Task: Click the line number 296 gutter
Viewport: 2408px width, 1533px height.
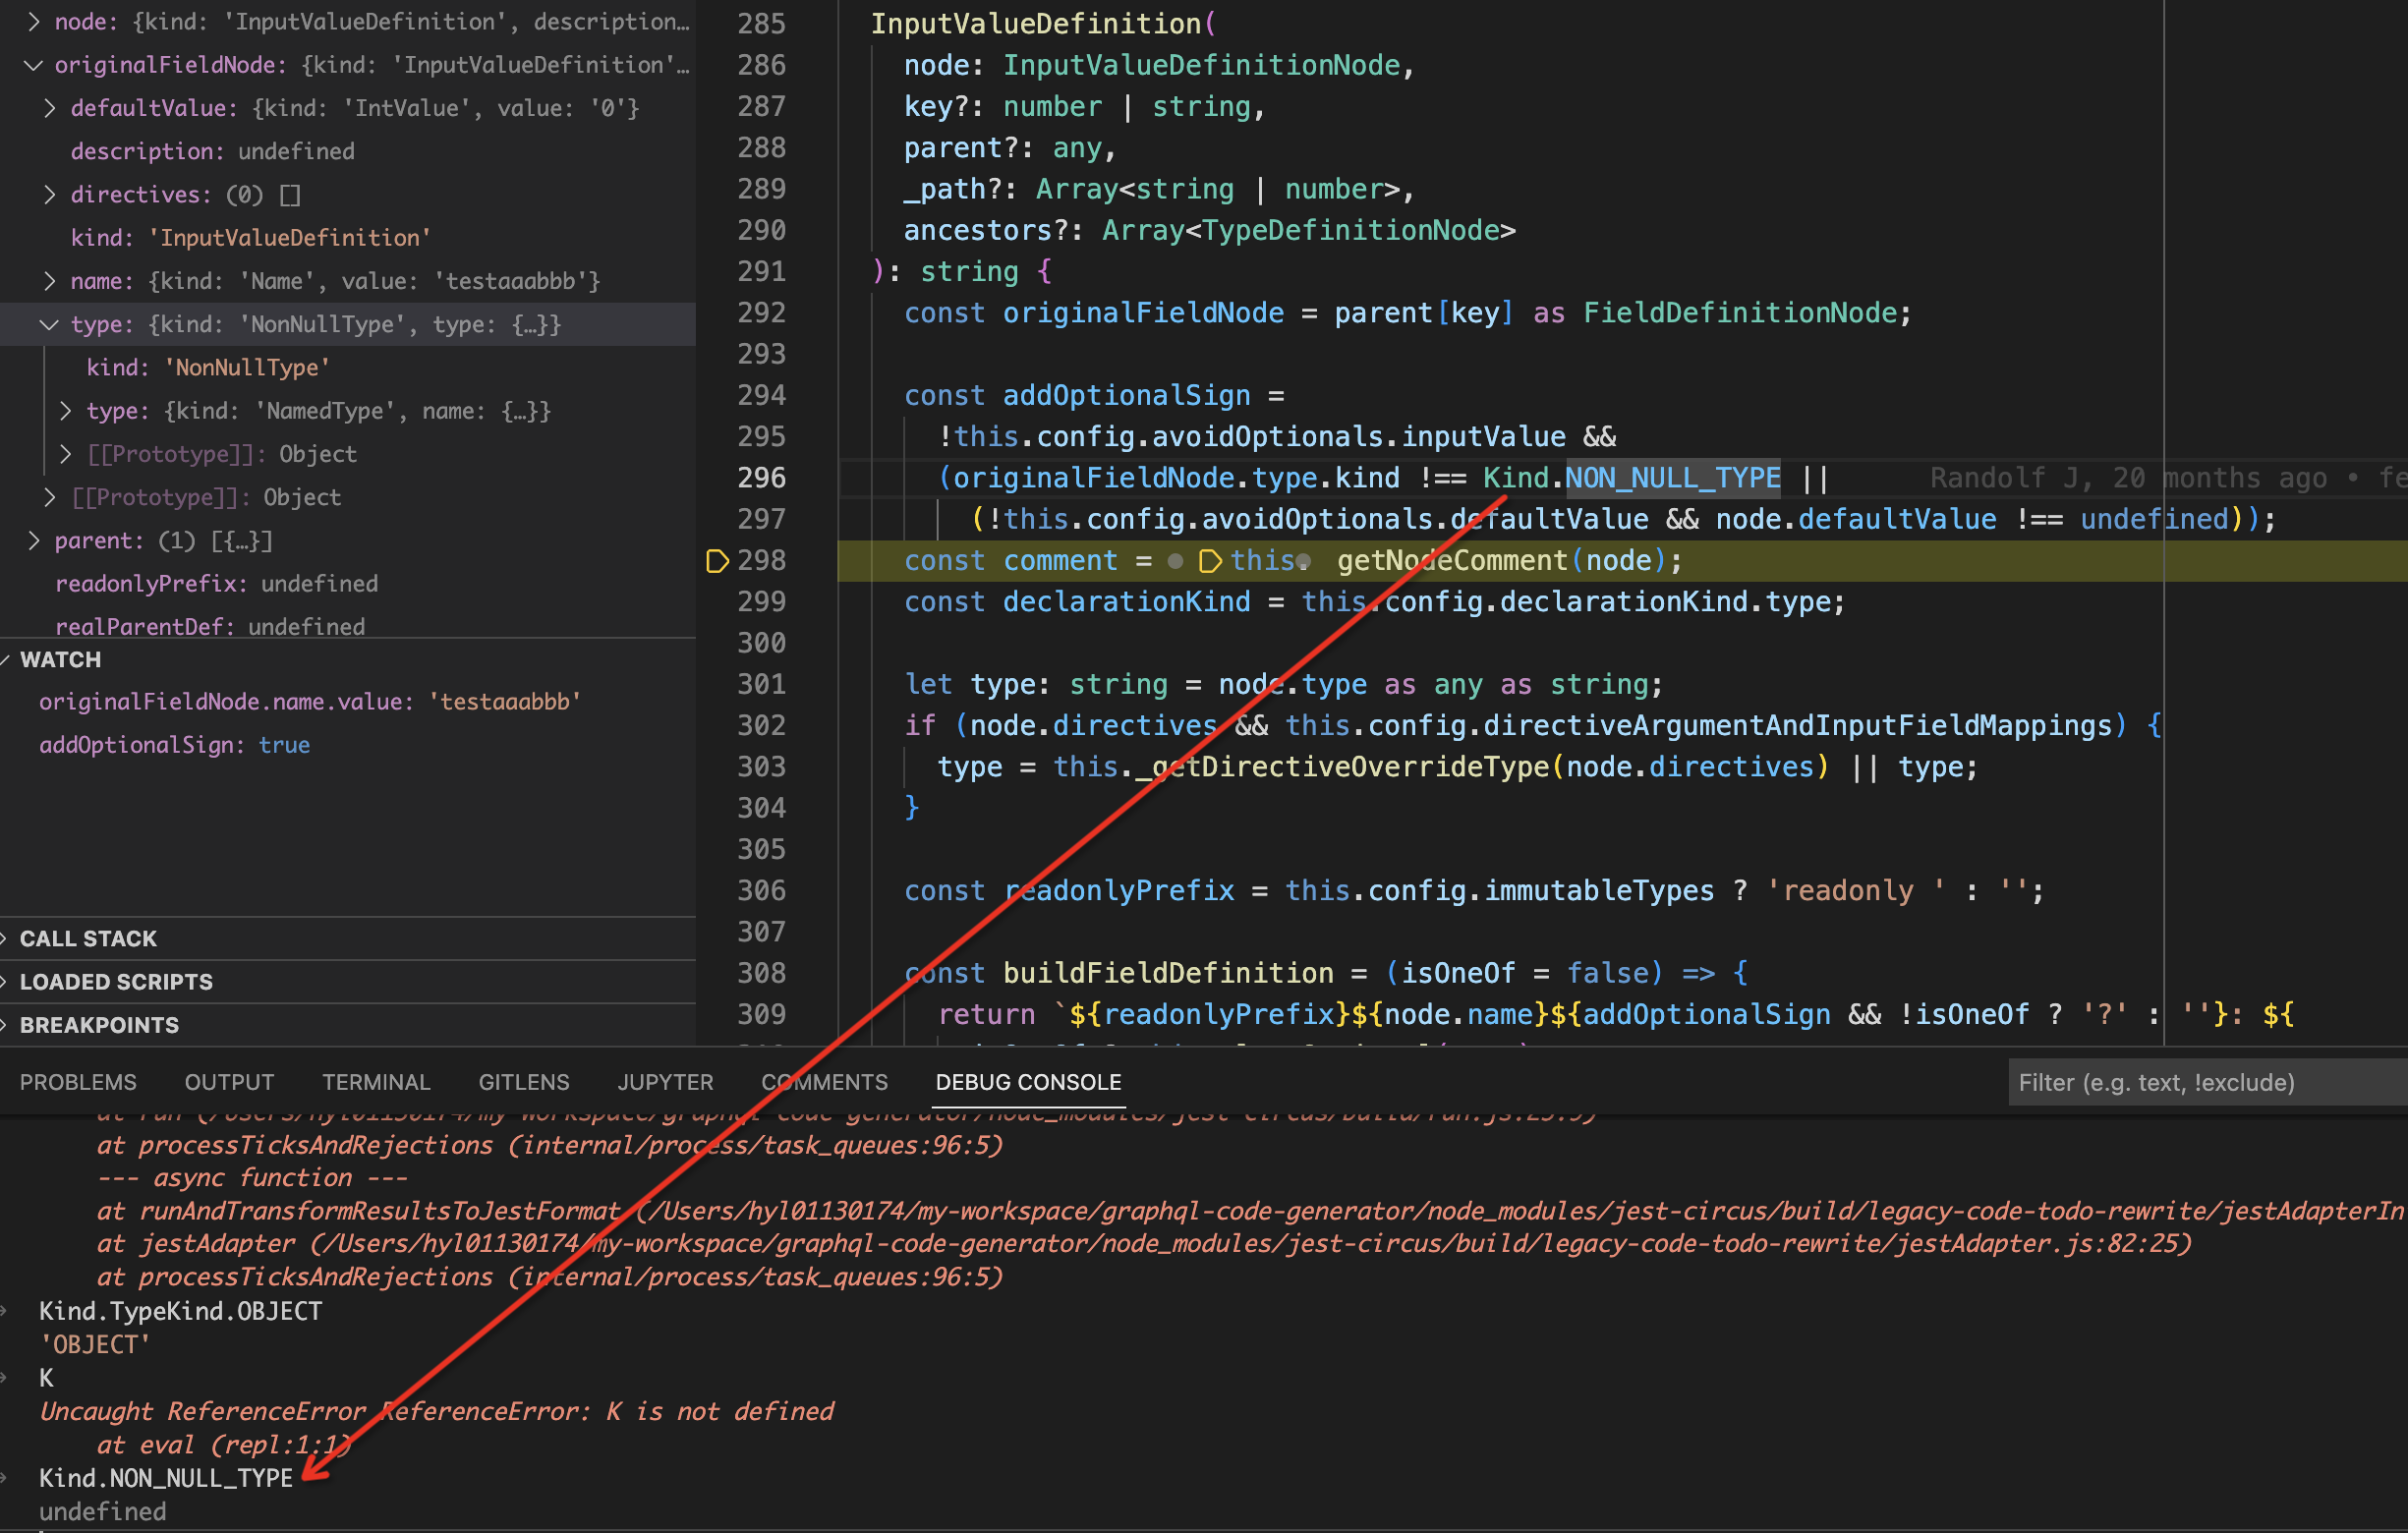Action: (x=761, y=478)
